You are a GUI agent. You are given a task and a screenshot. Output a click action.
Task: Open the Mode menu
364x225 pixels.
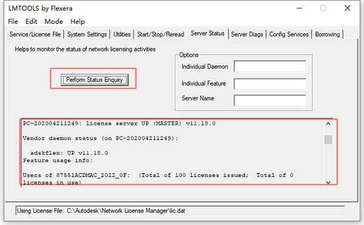point(53,22)
